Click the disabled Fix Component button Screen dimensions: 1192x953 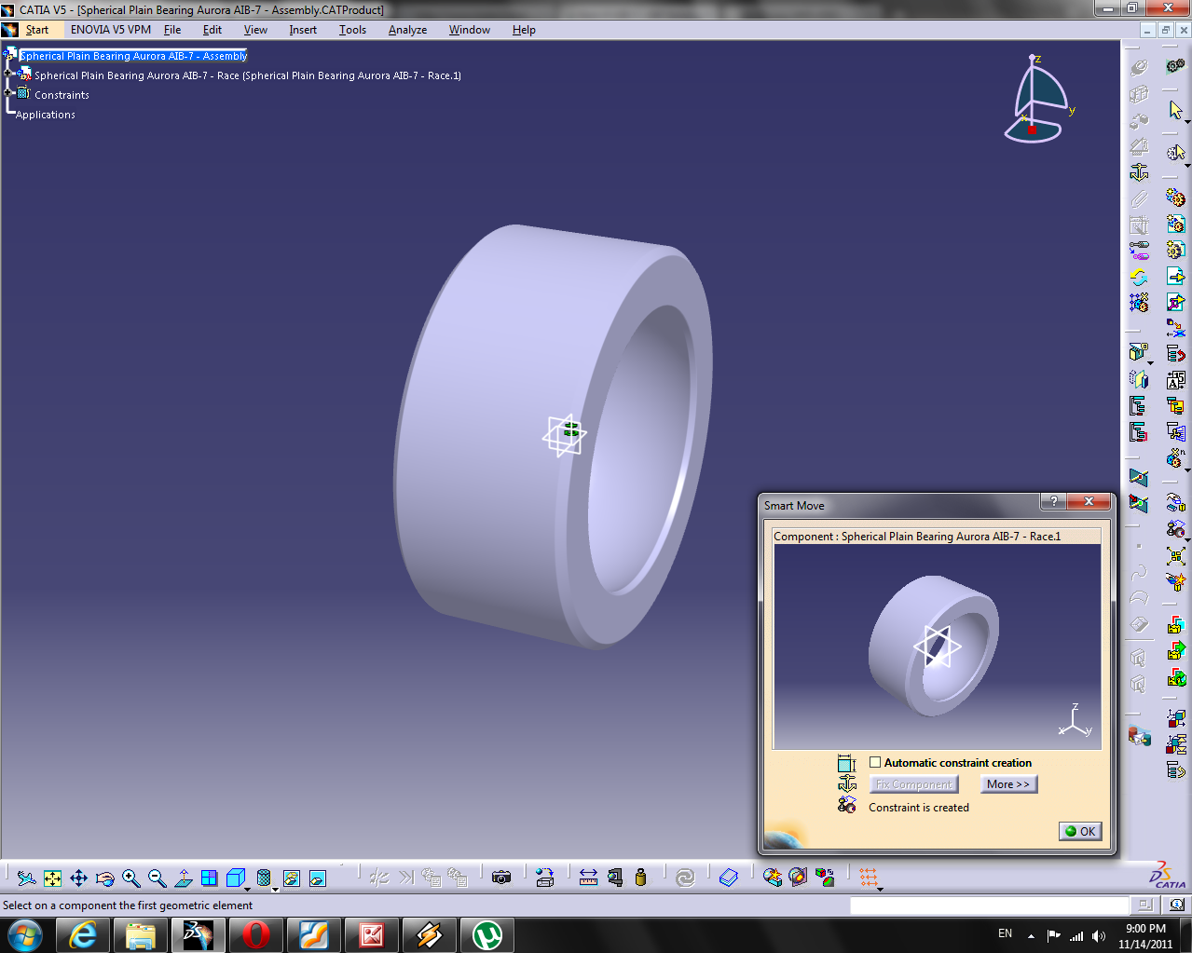[x=914, y=784]
